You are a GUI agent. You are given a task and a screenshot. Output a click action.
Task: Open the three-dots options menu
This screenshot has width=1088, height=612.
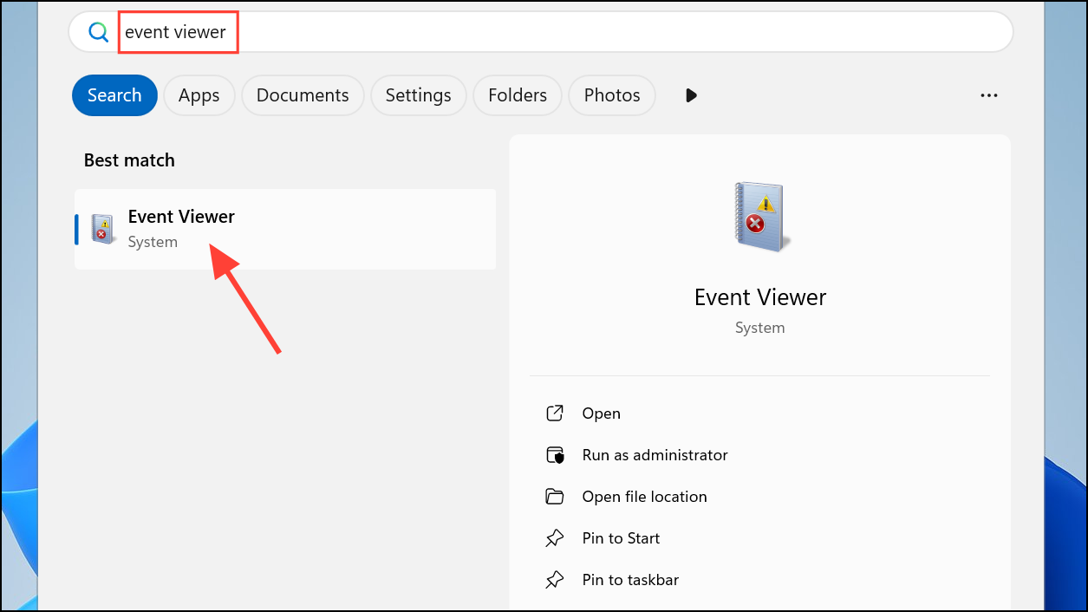click(x=989, y=95)
